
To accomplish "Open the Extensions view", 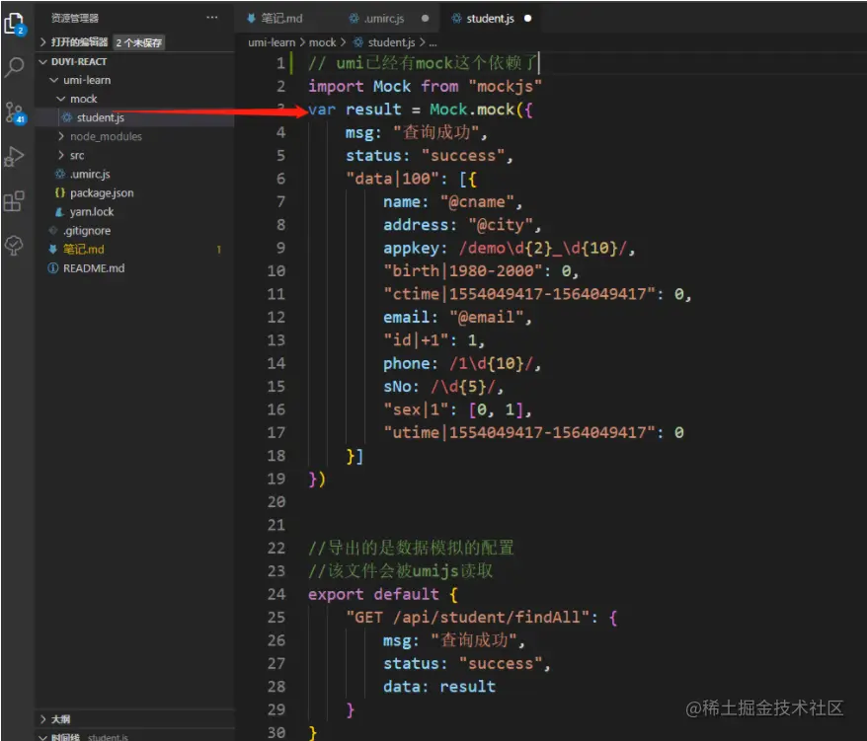I will (x=14, y=201).
